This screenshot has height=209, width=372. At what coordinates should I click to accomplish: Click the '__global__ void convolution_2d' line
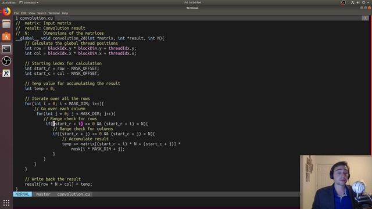[90, 38]
